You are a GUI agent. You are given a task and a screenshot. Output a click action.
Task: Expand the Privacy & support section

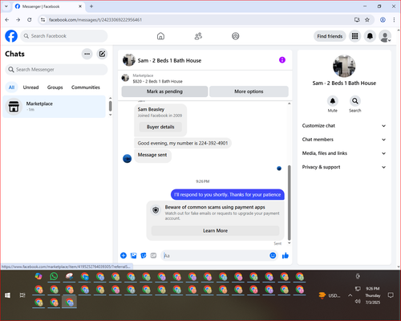coord(344,167)
